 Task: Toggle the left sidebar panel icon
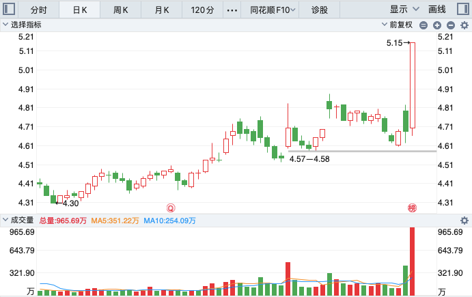coord(9,9)
